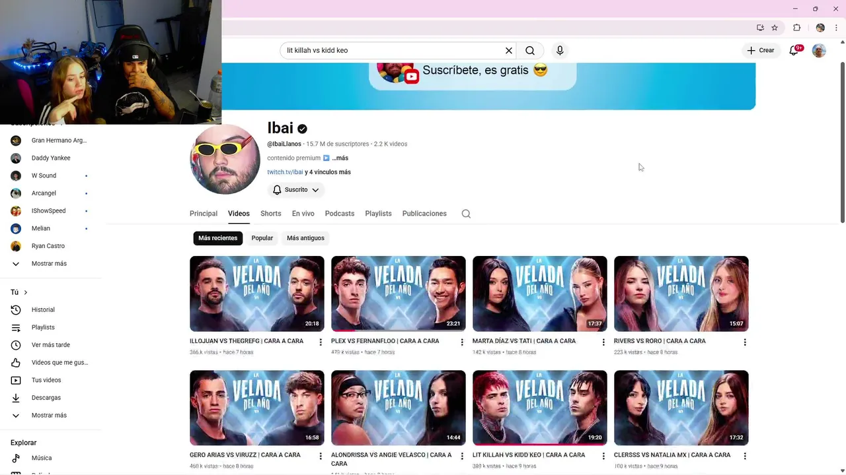Play RIVERS VS RORO thumbnail
This screenshot has height=475, width=846.
click(x=681, y=294)
